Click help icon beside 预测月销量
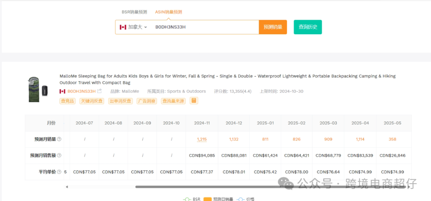The image size is (431, 201). (x=59, y=139)
